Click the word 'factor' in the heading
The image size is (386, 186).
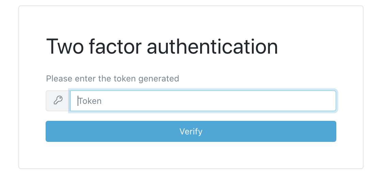(x=115, y=47)
